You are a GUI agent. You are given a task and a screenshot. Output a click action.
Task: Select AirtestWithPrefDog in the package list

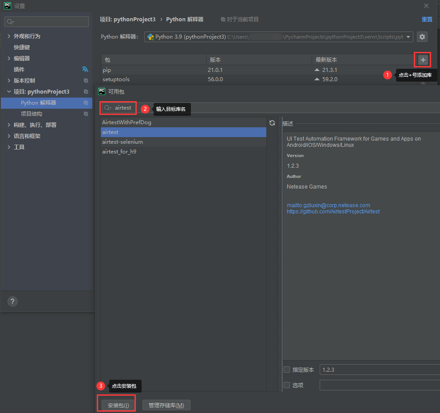click(183, 122)
